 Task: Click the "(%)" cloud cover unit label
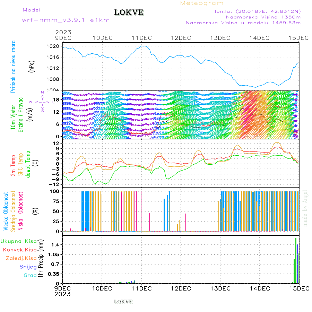click(35, 211)
